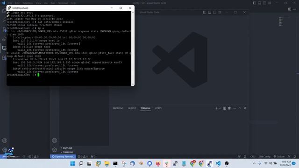Close the terminal panel
Viewport: 299px width, 168px height.
point(245,108)
